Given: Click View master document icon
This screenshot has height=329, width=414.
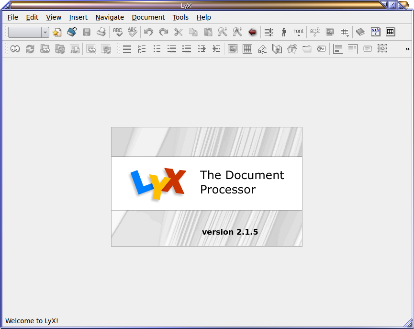Looking at the screenshot, I should pos(45,49).
